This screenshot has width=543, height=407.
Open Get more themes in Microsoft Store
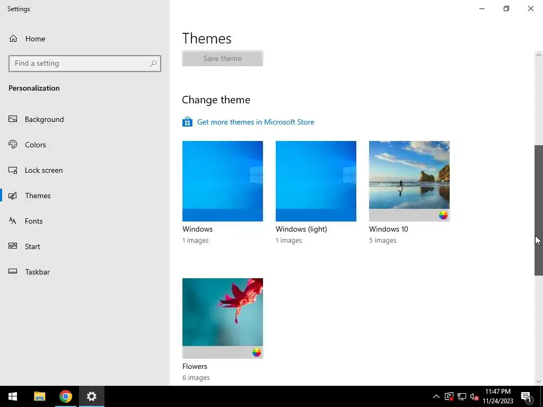pyautogui.click(x=256, y=122)
